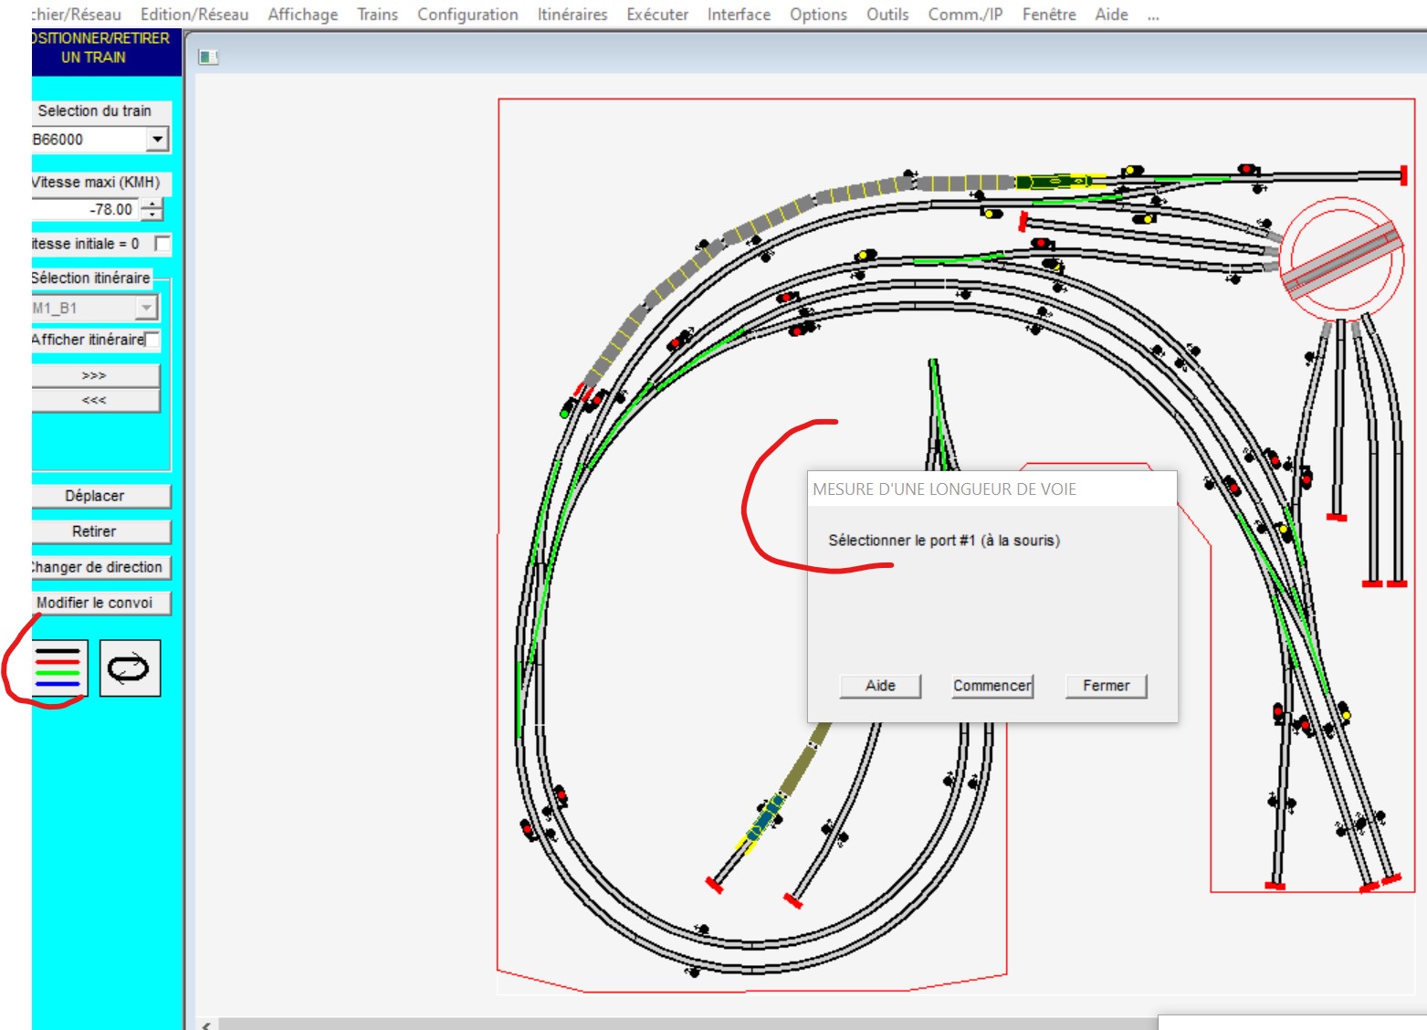Click the -78.00 speed input field

pyautogui.click(x=86, y=209)
